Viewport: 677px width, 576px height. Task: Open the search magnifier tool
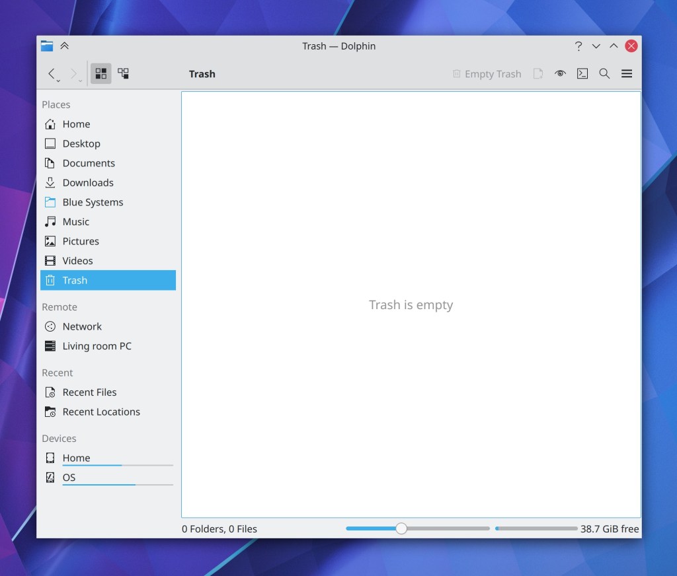click(x=604, y=74)
